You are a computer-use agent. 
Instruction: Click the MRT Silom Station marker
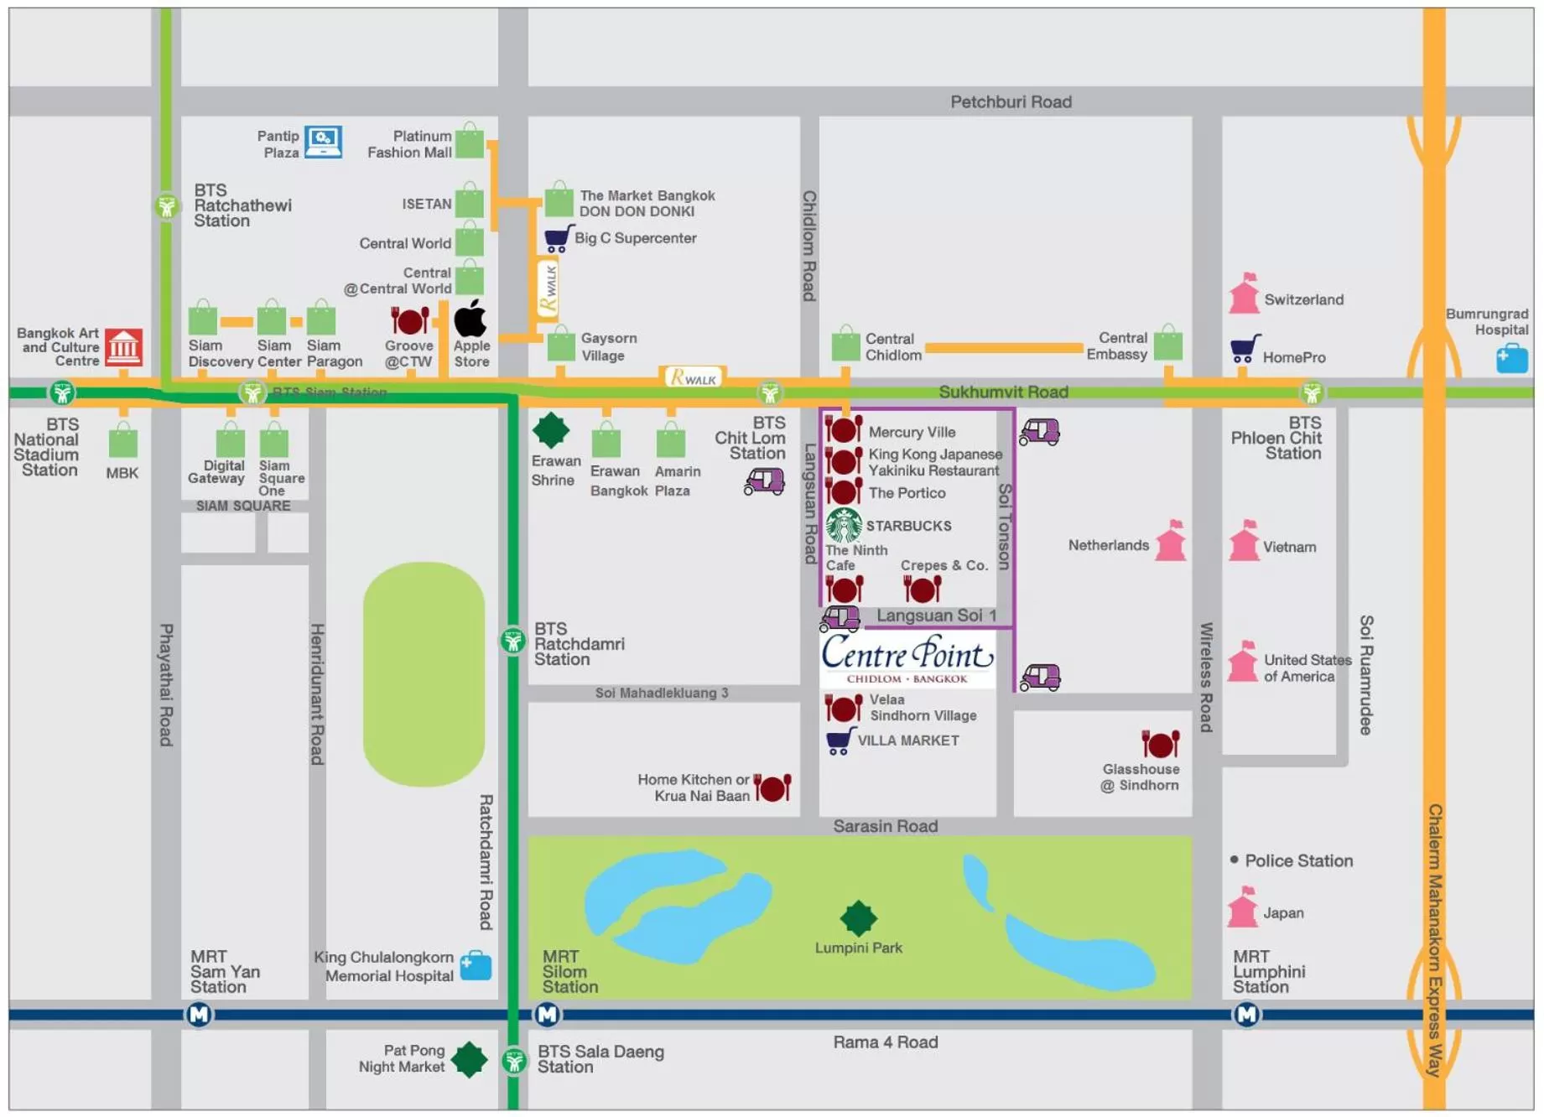[x=548, y=1015]
